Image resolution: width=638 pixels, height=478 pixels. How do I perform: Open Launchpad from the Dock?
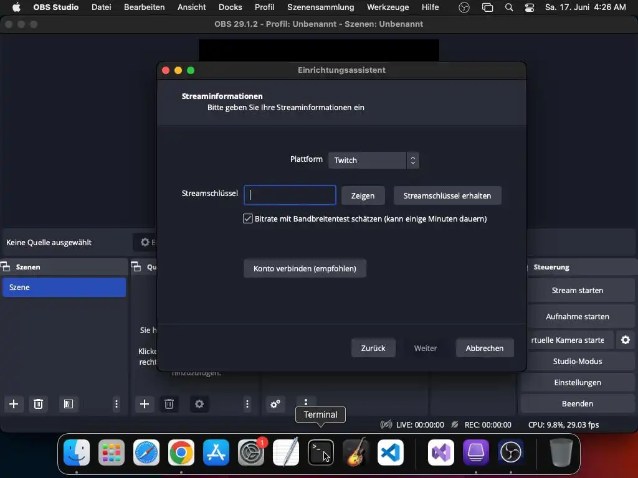tap(111, 452)
